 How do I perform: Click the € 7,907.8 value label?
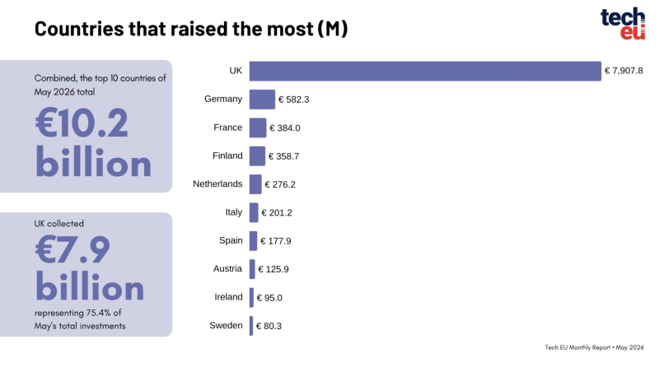(x=624, y=71)
